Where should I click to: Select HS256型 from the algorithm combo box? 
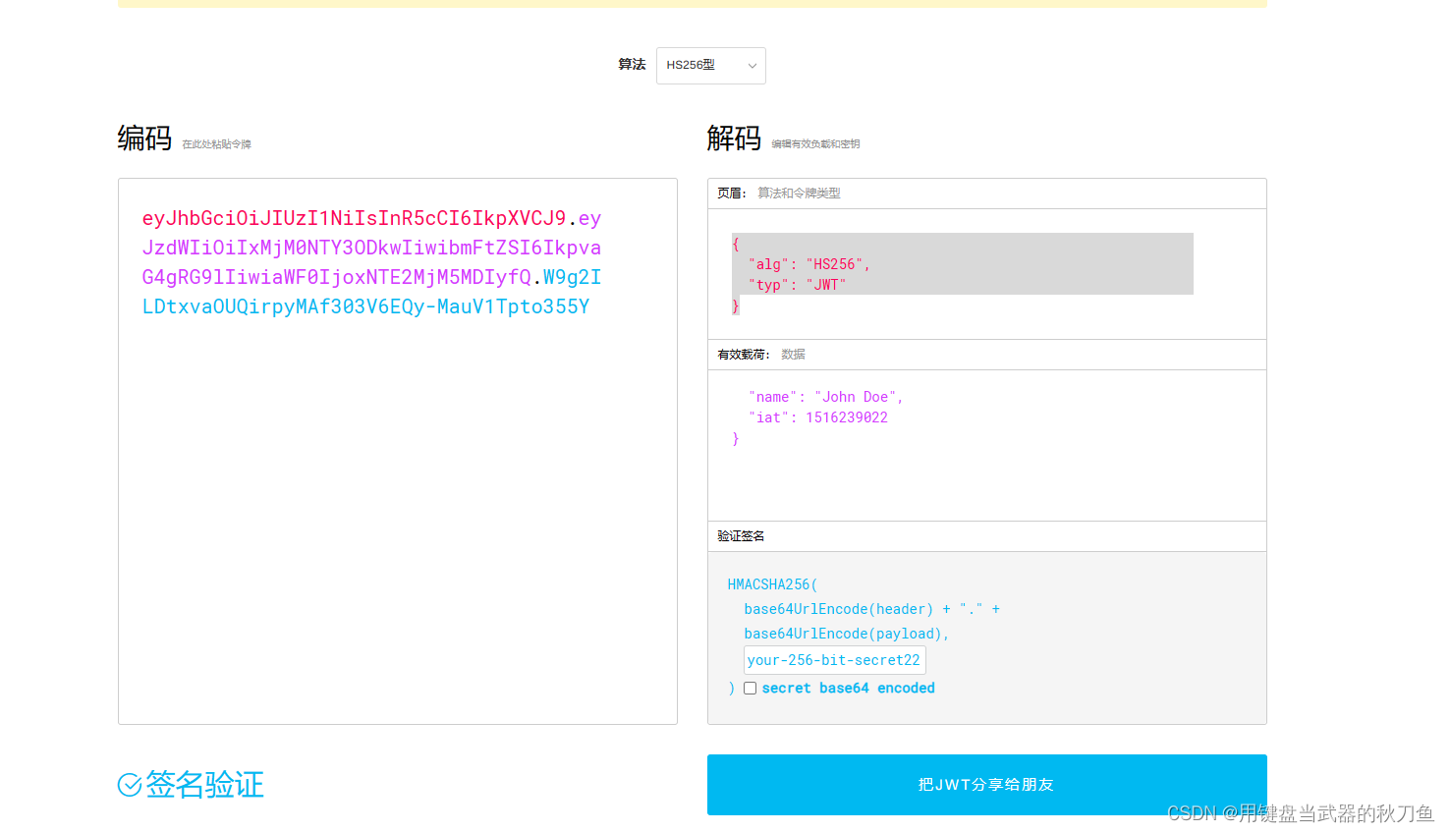[x=702, y=65]
